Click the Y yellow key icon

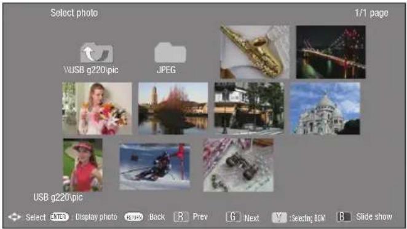279,217
